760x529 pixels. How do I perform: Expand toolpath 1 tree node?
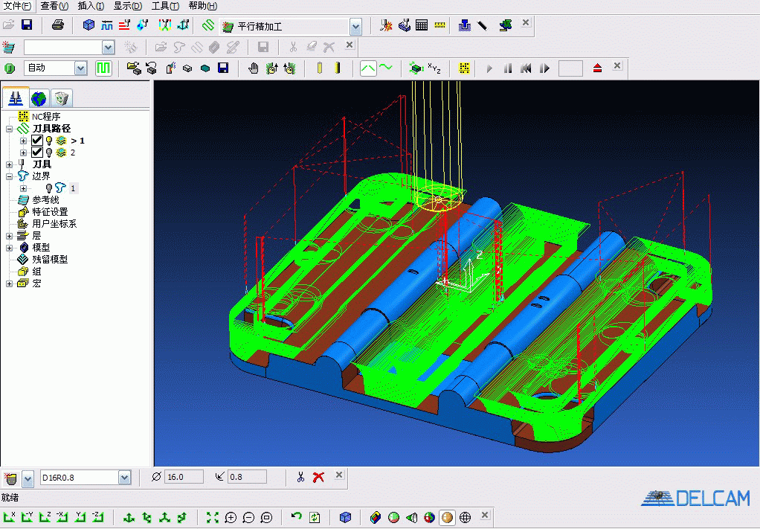(x=23, y=141)
